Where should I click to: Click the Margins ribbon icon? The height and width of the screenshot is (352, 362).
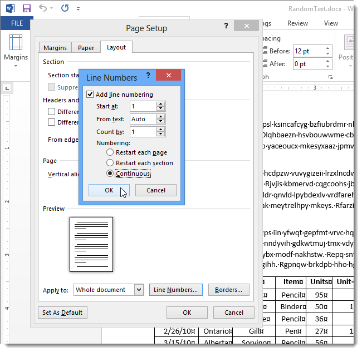pos(16,42)
